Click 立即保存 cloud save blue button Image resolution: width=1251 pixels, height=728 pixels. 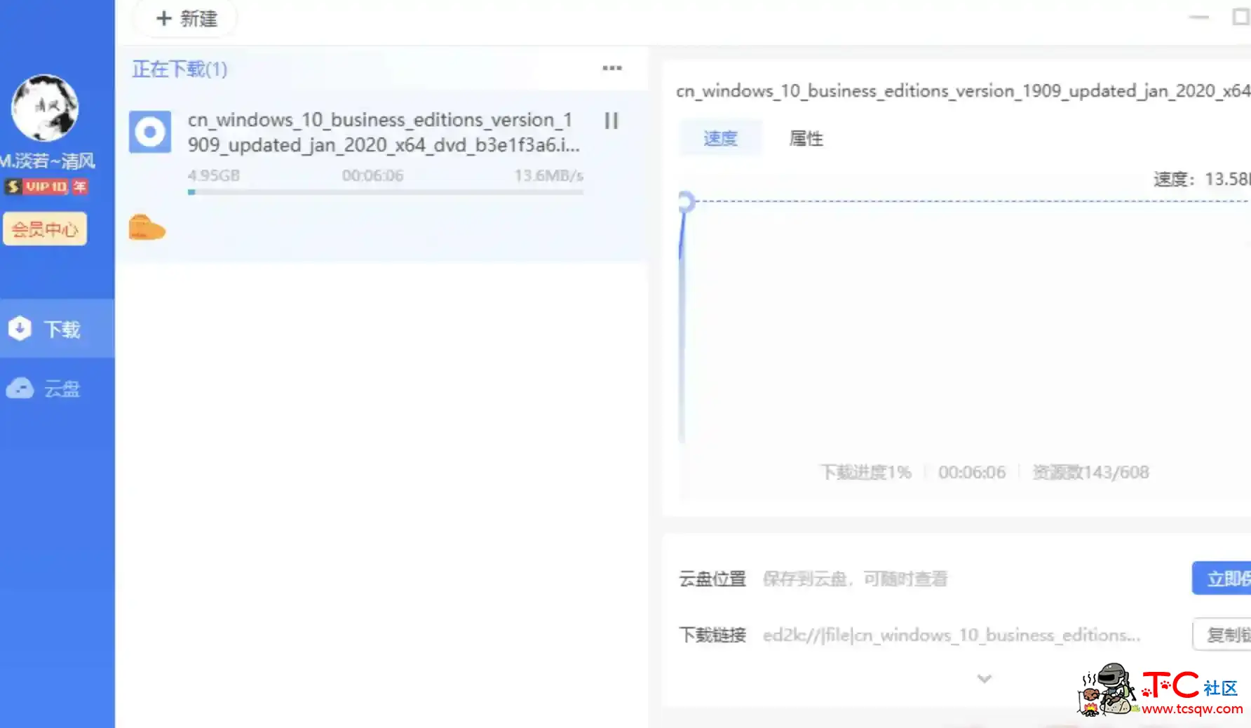[x=1222, y=579]
